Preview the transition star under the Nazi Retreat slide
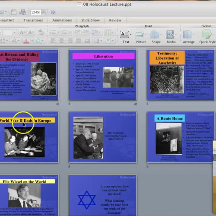This screenshot has height=216, width=216. coord(57,104)
